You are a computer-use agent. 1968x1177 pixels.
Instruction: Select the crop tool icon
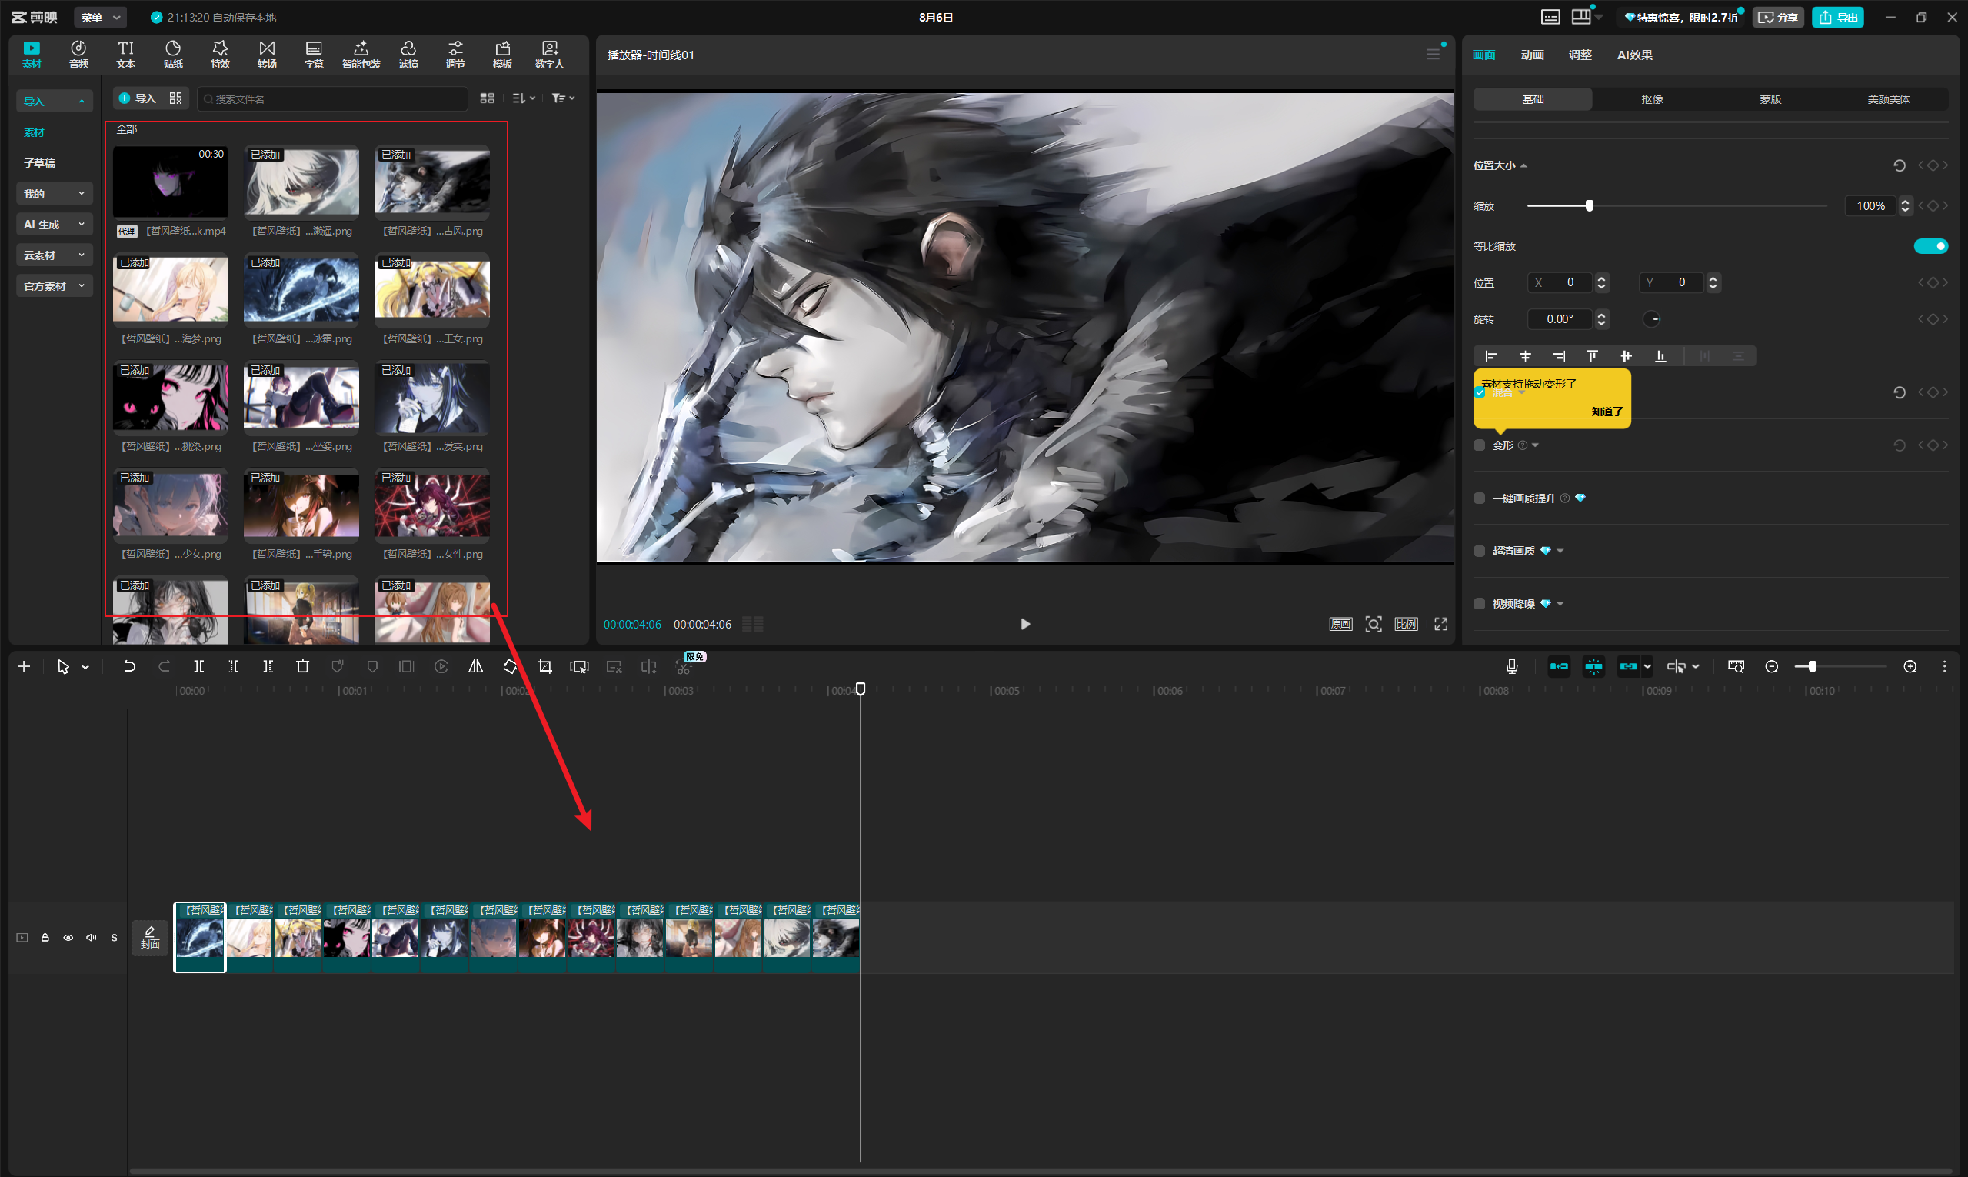[544, 667]
